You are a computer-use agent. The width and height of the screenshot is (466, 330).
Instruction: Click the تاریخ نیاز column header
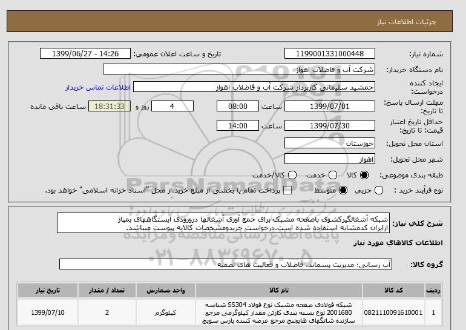point(48,290)
